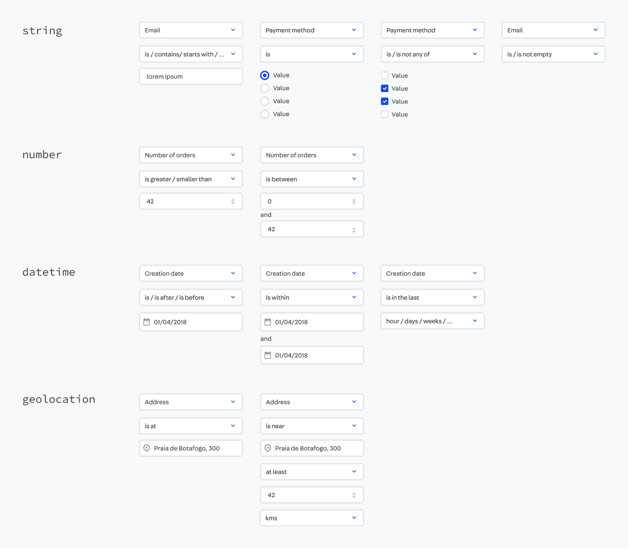The height and width of the screenshot is (548, 628).
Task: Uncheck the third Value checkbox
Action: 385,101
